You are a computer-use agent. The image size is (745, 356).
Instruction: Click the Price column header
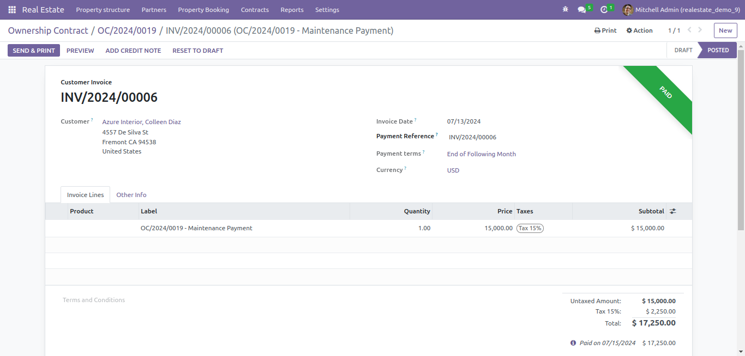pyautogui.click(x=473, y=211)
